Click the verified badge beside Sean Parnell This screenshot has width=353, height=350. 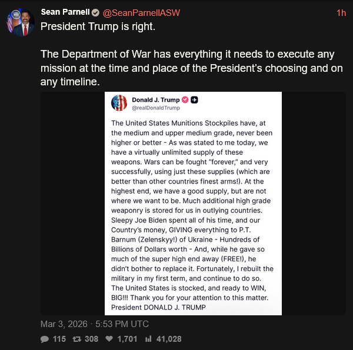(x=95, y=12)
